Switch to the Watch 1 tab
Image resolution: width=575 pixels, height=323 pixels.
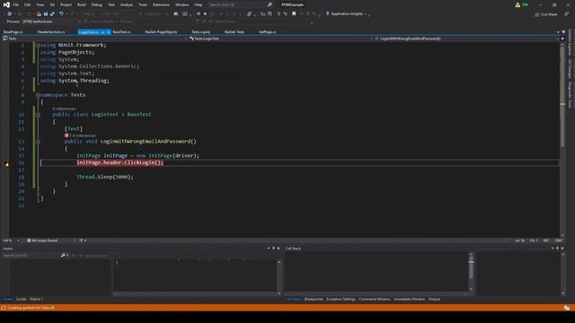pos(36,299)
